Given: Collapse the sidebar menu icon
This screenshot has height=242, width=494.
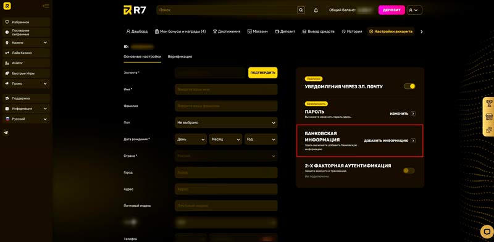Looking at the screenshot, I should pyautogui.click(x=46, y=6).
